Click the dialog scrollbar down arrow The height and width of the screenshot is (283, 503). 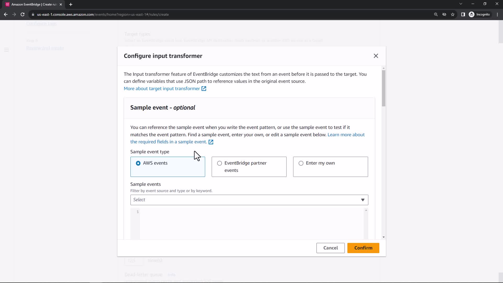coord(384,237)
